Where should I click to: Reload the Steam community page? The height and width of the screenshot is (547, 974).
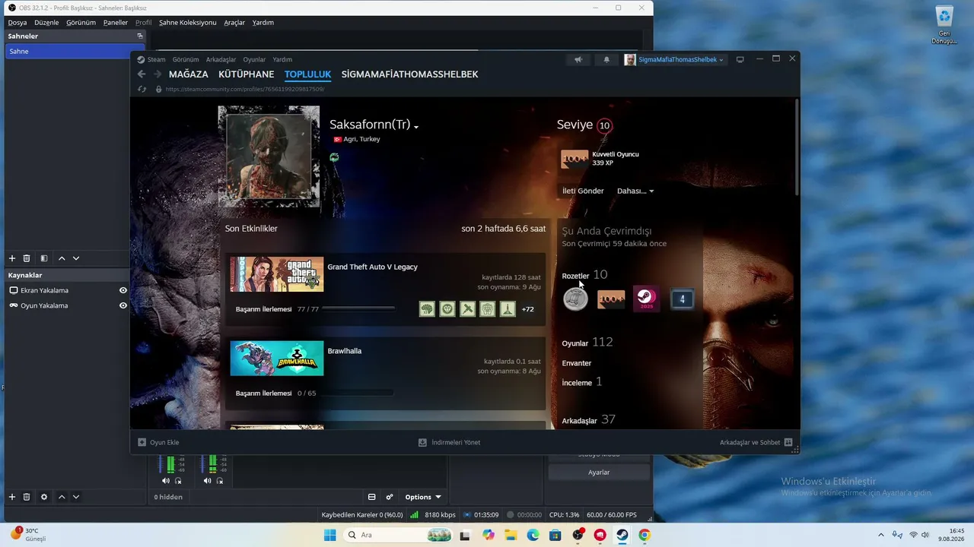(x=142, y=89)
